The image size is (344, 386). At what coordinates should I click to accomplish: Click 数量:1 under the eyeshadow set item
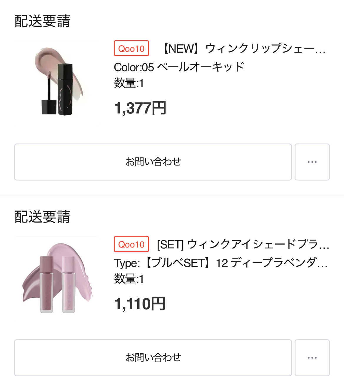pyautogui.click(x=129, y=279)
